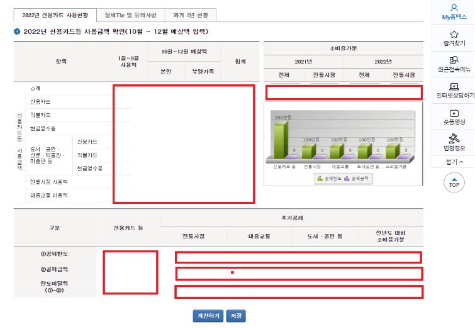Open the 인터넷상담하기 consultation icon
The image size is (475, 329).
tap(455, 91)
